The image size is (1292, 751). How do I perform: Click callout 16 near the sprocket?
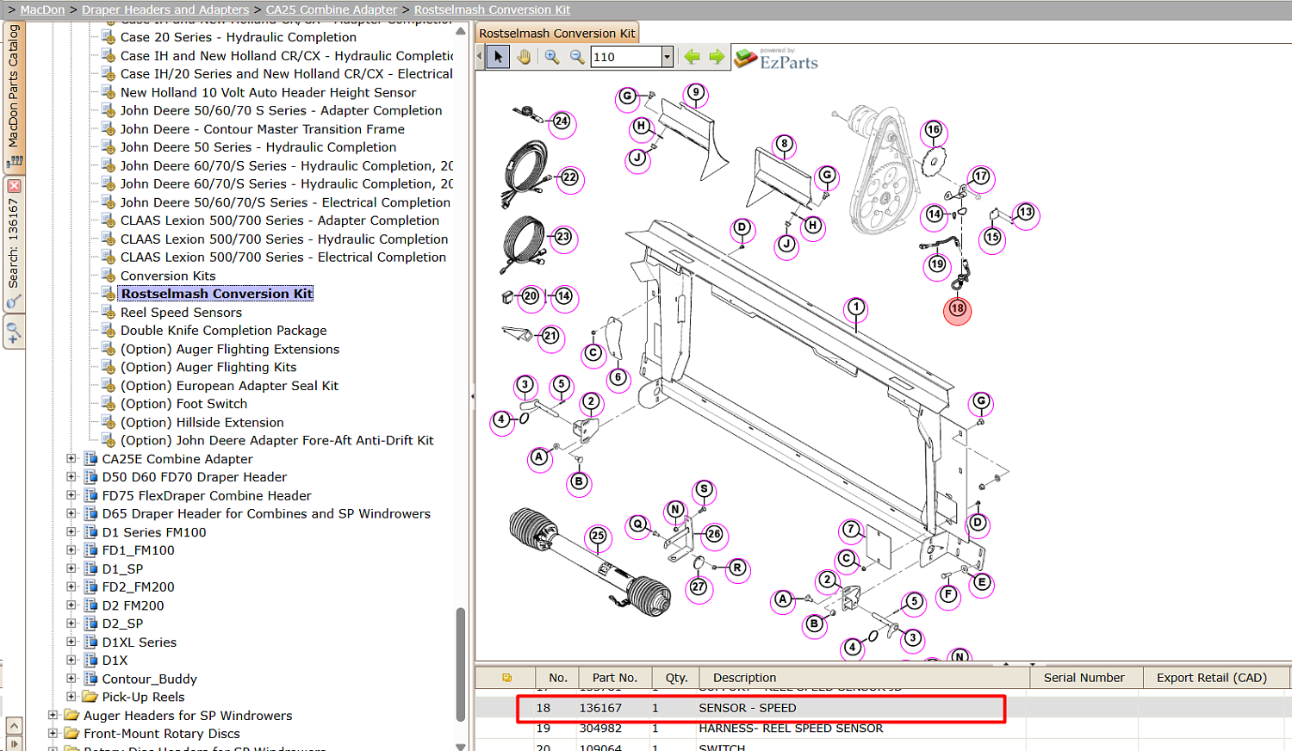(x=934, y=131)
